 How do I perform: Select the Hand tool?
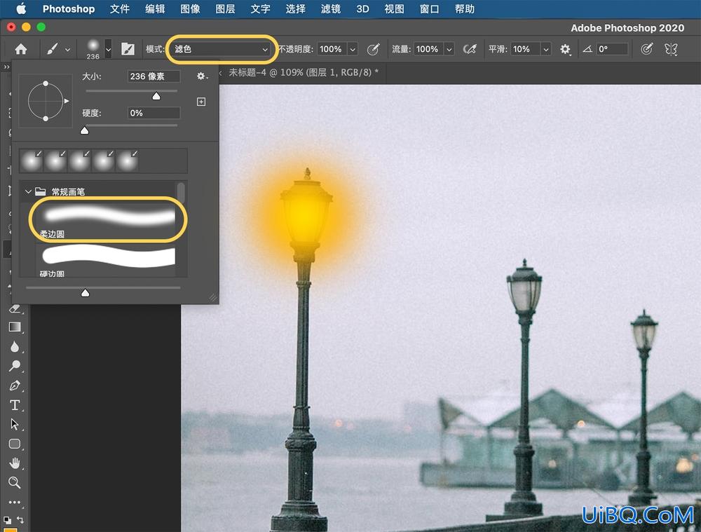15,463
